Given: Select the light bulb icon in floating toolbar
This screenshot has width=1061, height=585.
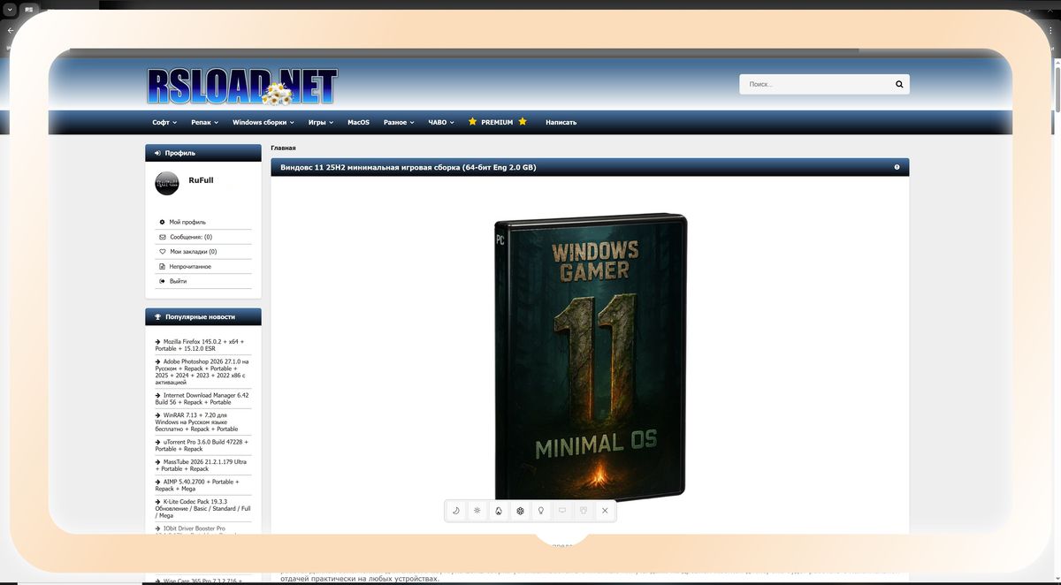Looking at the screenshot, I should pyautogui.click(x=541, y=511).
